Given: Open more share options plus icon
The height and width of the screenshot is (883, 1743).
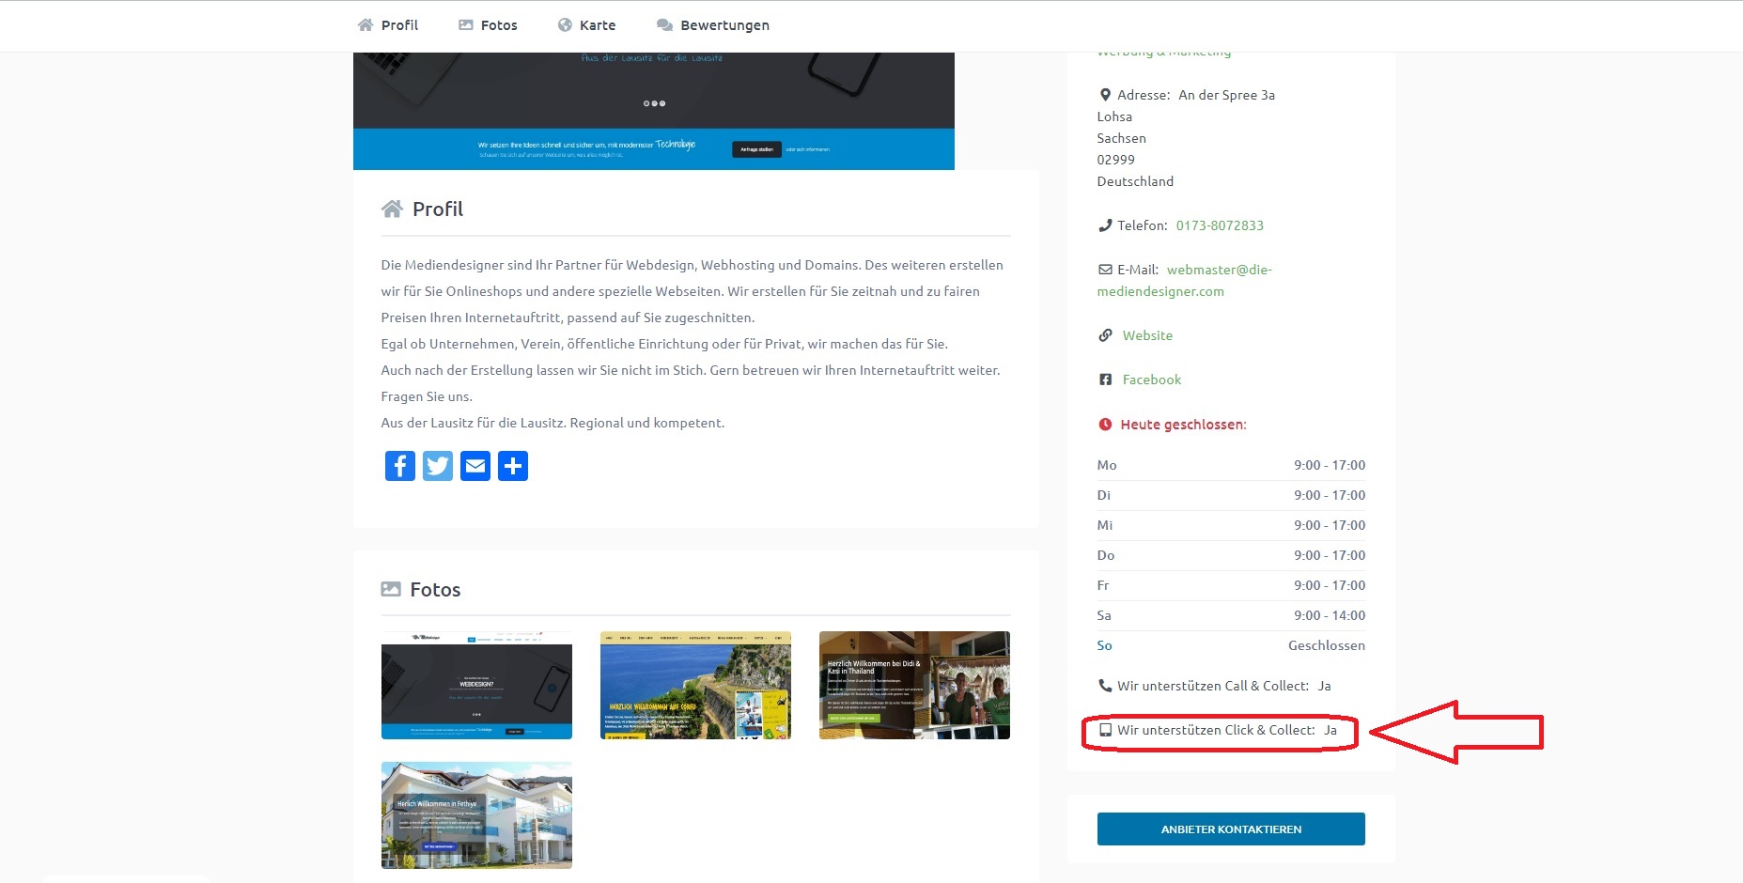Looking at the screenshot, I should coord(512,466).
